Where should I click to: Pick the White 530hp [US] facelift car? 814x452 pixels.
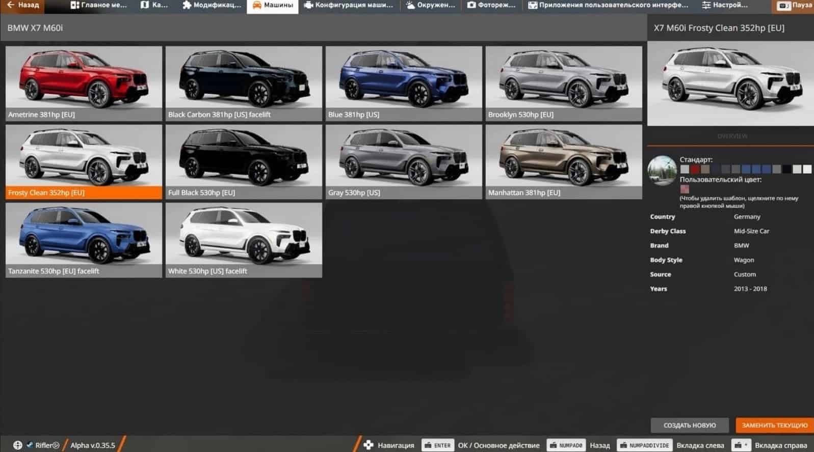tap(244, 240)
